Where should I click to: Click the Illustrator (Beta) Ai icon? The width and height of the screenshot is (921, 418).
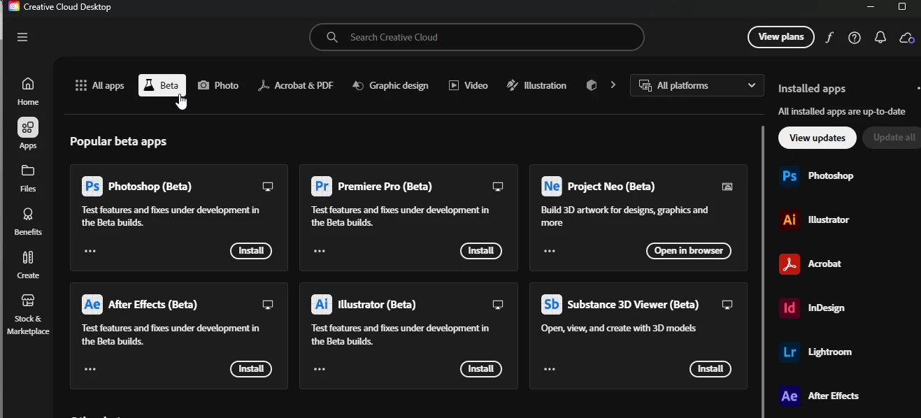pyautogui.click(x=322, y=305)
